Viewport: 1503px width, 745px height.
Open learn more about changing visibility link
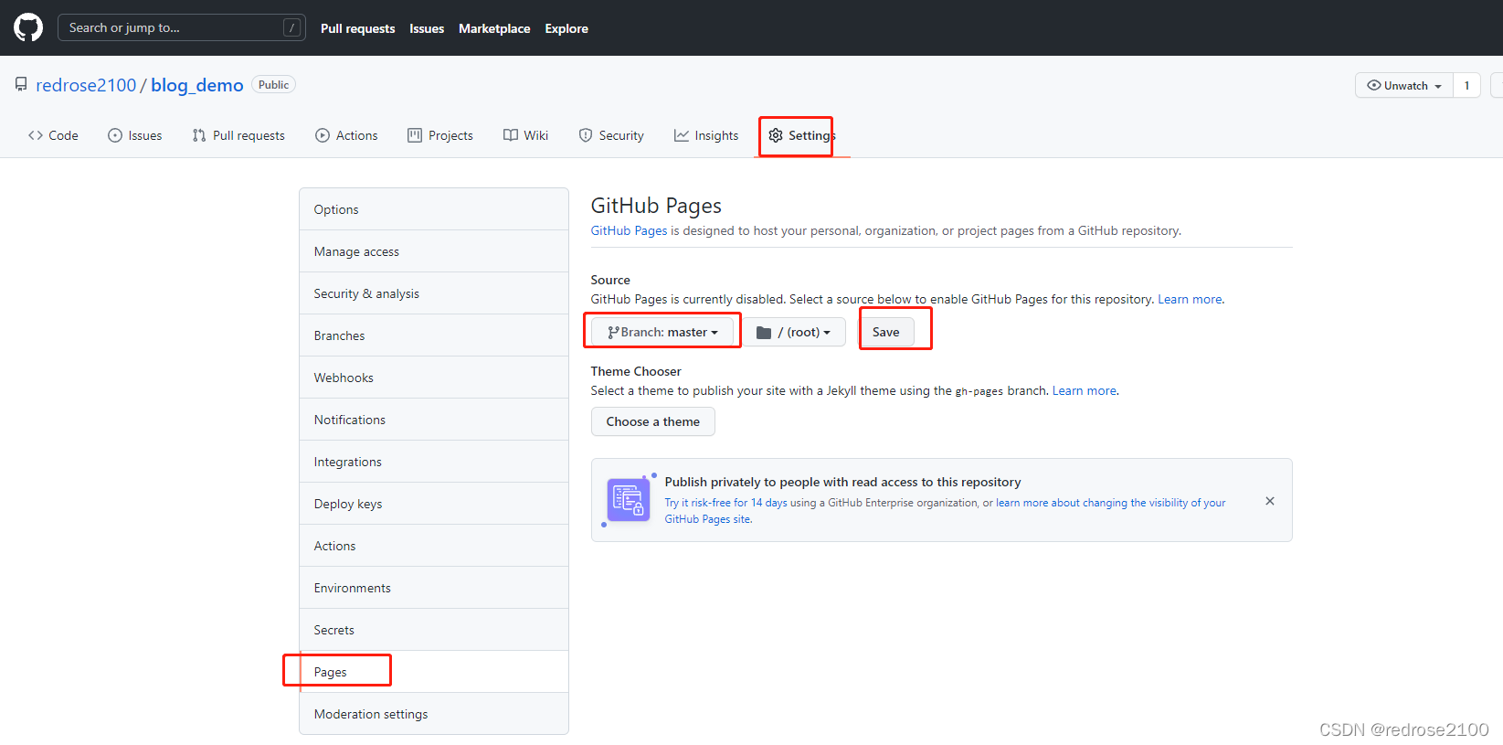coord(1110,503)
